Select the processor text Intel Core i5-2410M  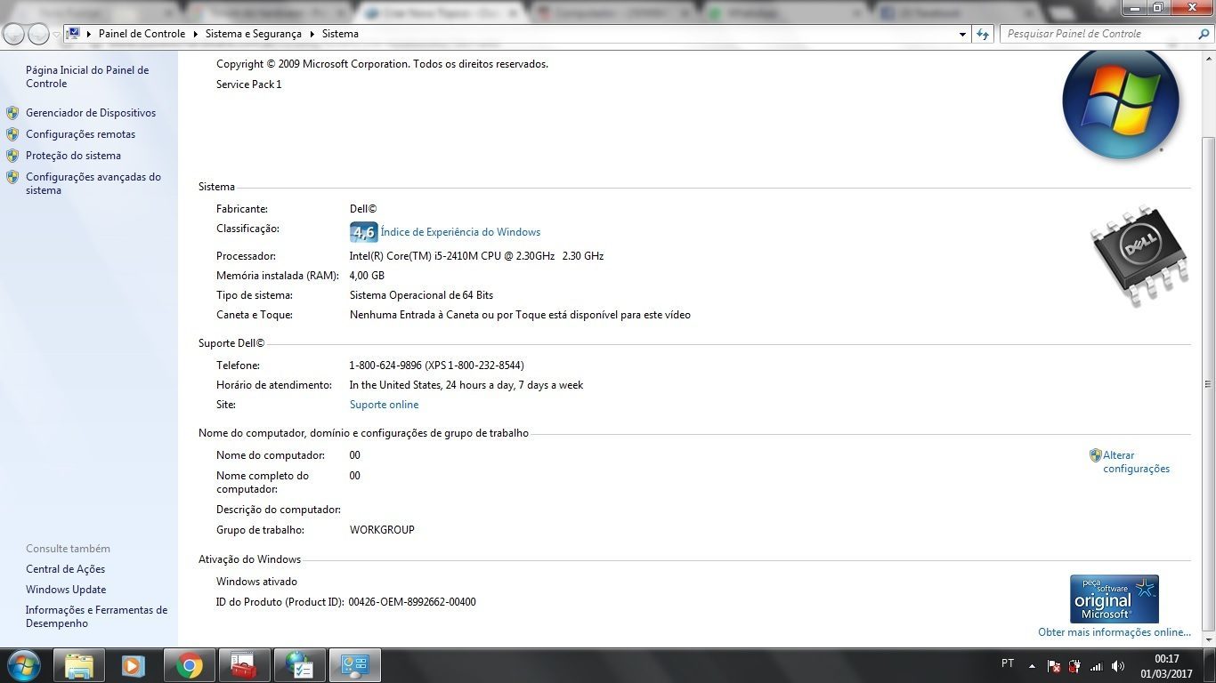476,256
